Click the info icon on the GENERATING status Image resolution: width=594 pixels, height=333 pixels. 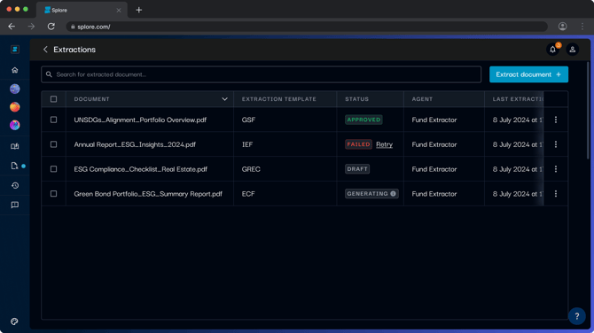click(x=394, y=193)
